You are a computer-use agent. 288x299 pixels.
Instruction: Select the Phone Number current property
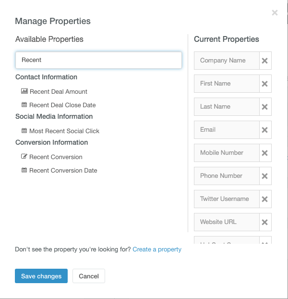(x=227, y=176)
